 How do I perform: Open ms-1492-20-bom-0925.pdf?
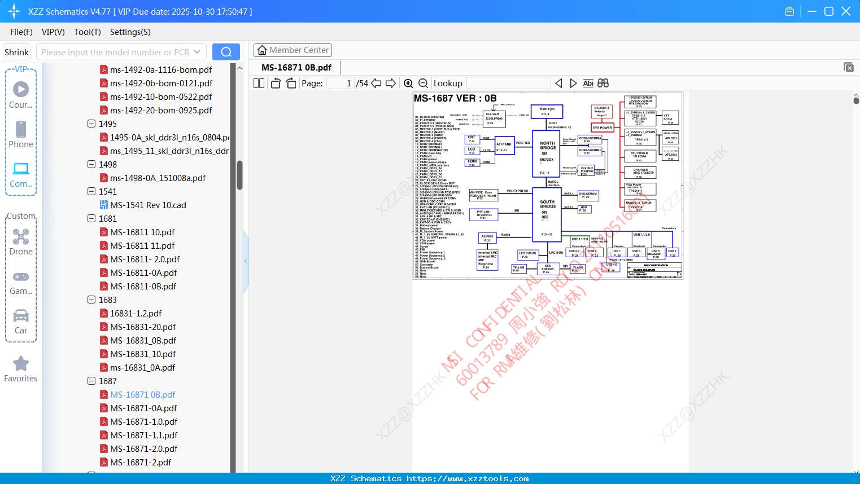161,110
